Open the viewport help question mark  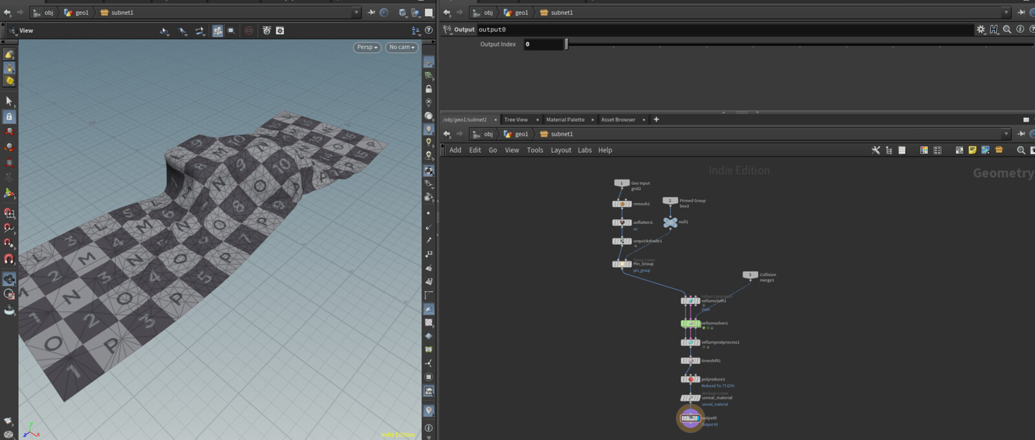(429, 30)
